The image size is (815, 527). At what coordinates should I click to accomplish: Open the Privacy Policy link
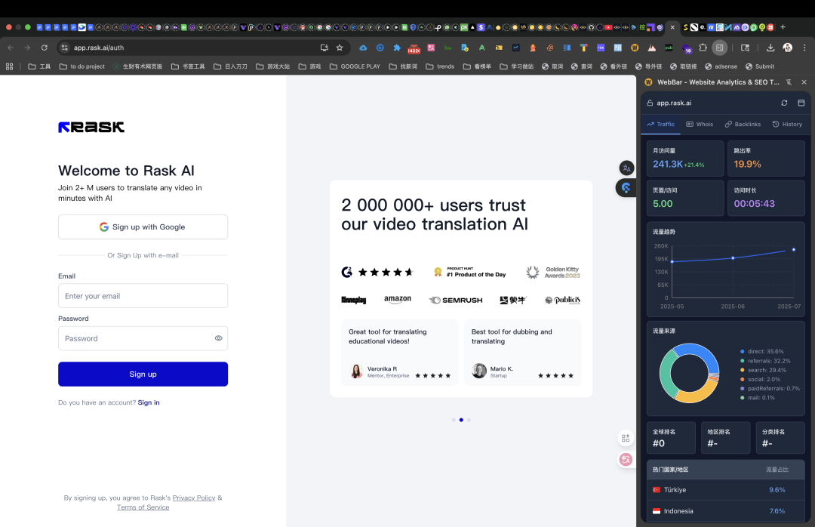coord(194,498)
